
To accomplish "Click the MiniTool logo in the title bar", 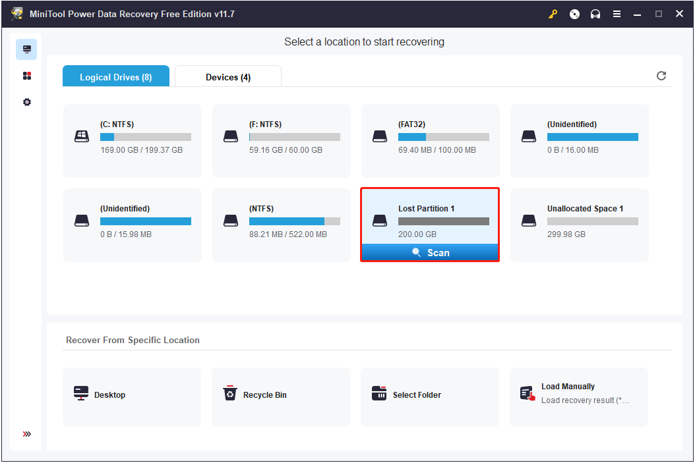I will (x=16, y=13).
